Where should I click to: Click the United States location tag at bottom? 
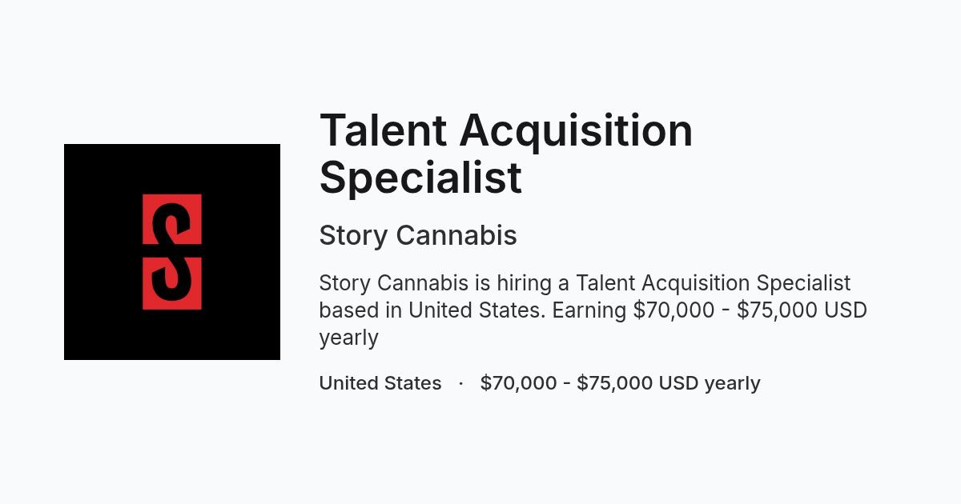380,383
